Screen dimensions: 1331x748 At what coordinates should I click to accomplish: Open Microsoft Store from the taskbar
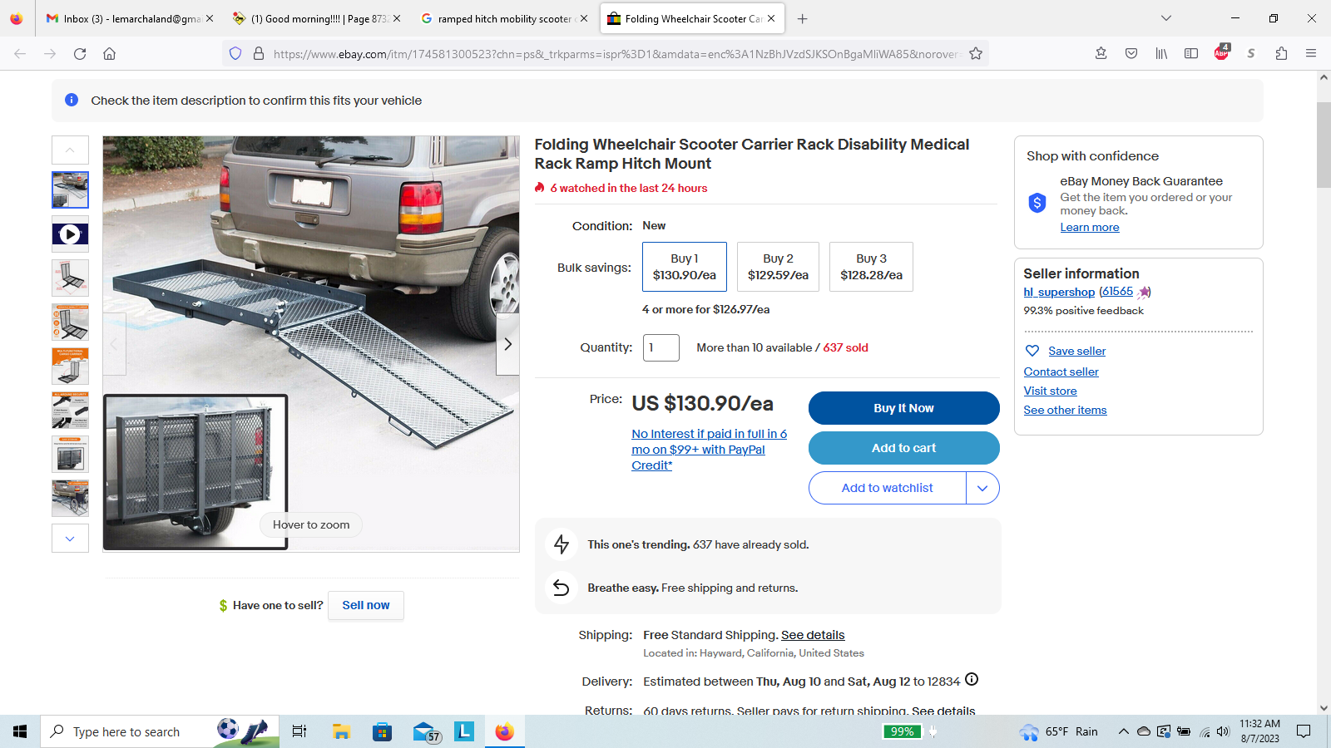tap(382, 731)
